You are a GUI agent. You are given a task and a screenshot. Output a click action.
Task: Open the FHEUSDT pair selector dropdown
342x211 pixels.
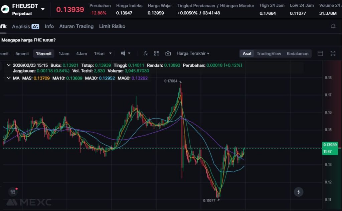coord(43,9)
